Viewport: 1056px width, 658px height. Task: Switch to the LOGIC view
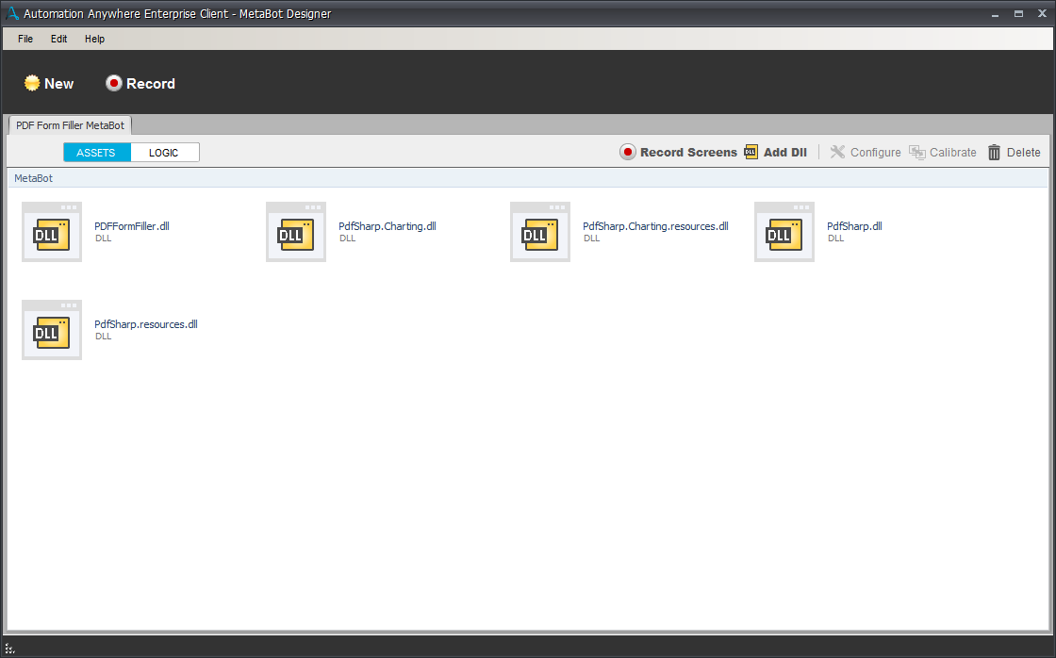point(164,152)
